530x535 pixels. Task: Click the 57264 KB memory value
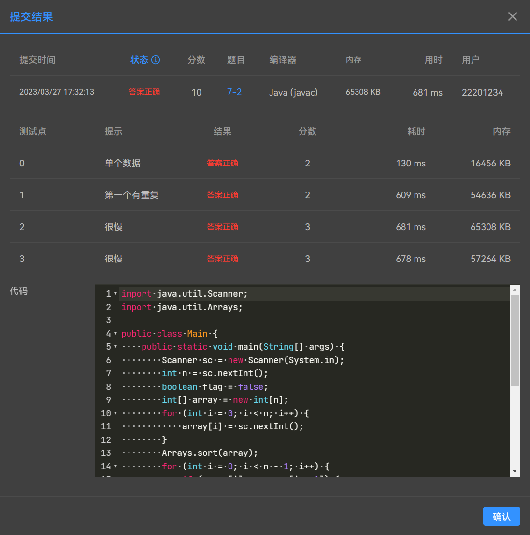(x=490, y=259)
